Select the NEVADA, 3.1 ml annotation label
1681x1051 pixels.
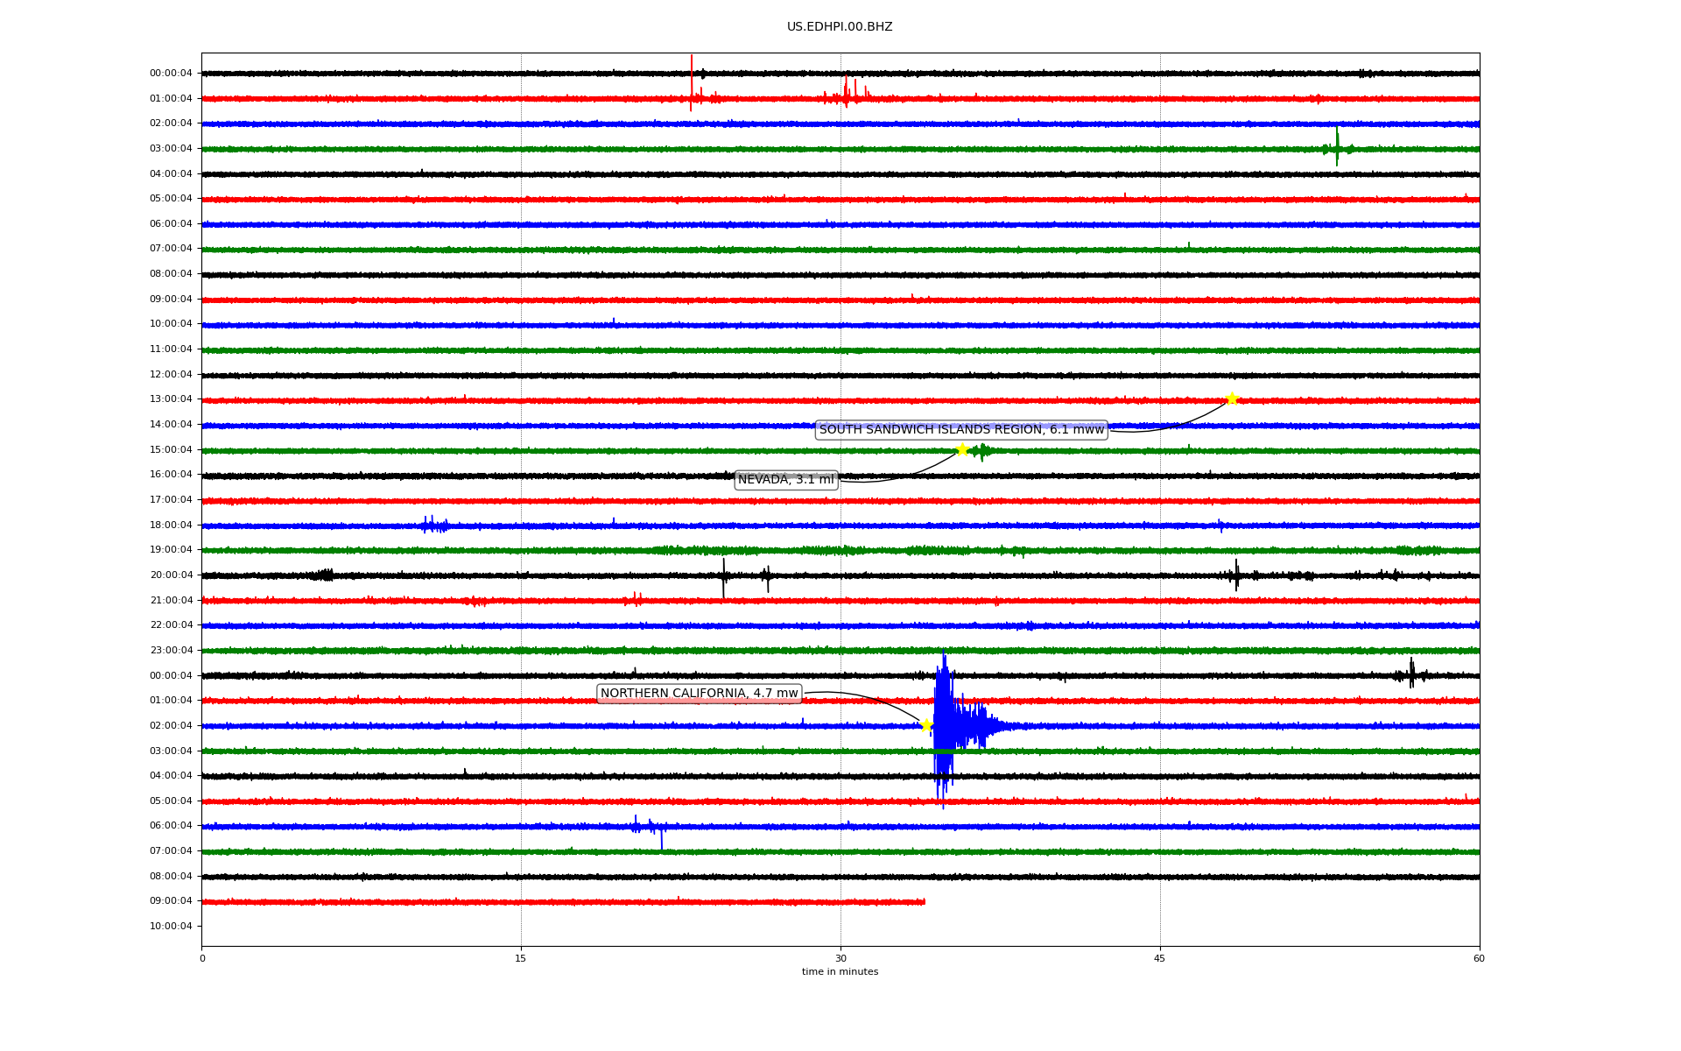click(786, 480)
